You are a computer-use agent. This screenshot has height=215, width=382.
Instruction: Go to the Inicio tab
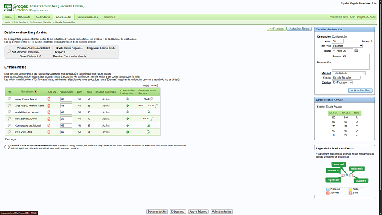point(8,17)
